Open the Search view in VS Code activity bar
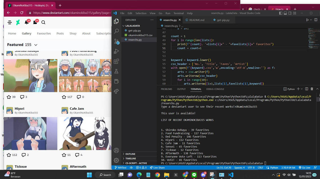 pyautogui.click(x=116, y=31)
